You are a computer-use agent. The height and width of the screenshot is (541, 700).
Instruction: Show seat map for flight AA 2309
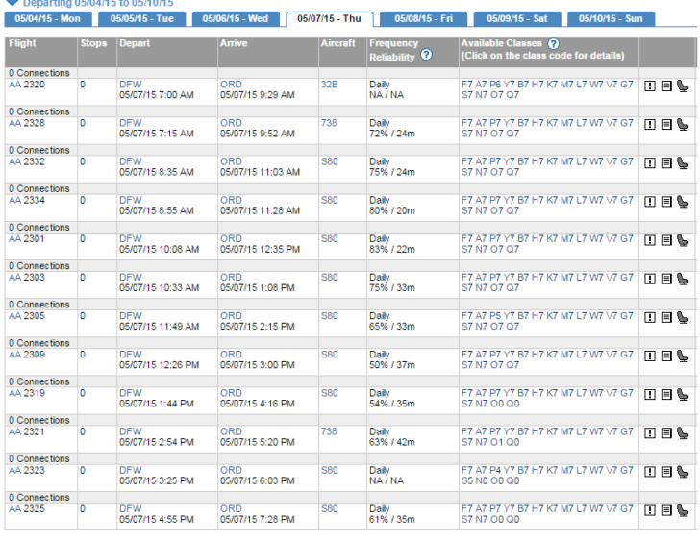683,357
